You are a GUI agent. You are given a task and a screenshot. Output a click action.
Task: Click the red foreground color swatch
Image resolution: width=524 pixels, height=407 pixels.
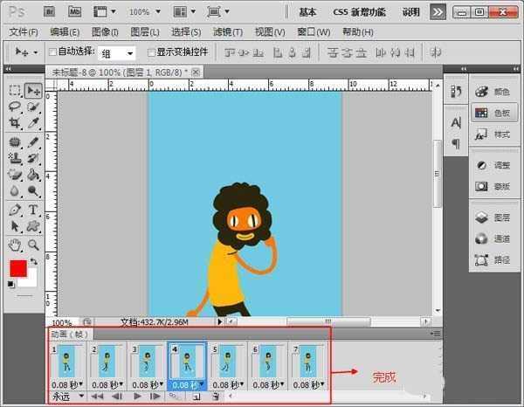pyautogui.click(x=17, y=268)
